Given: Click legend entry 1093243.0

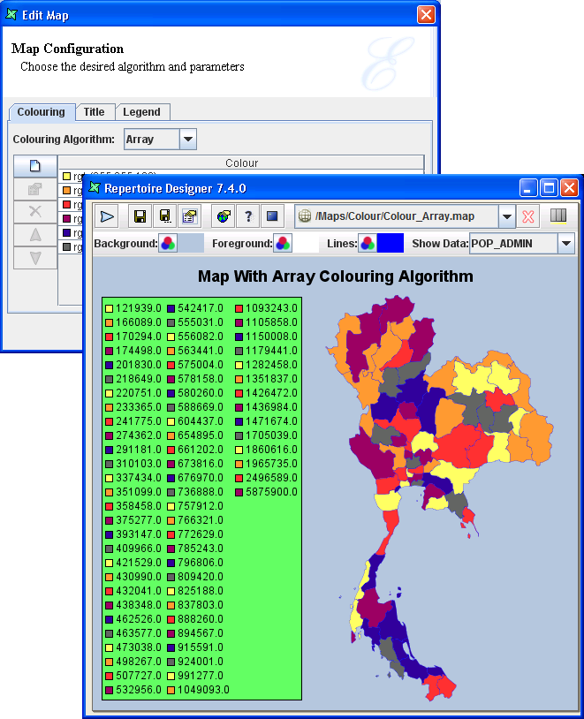Looking at the screenshot, I should 267,308.
